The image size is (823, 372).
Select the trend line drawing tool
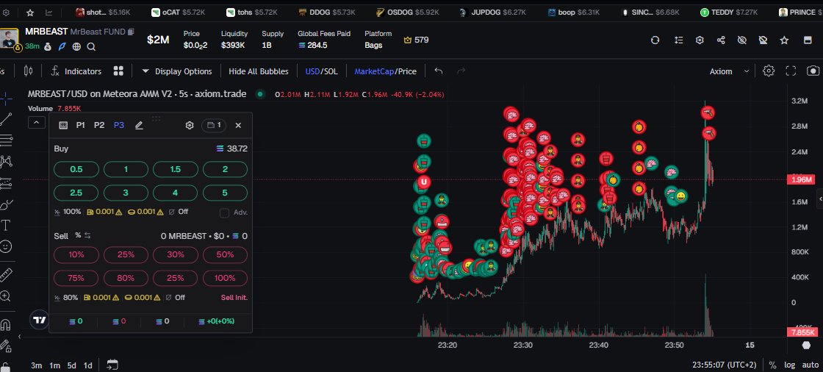(x=6, y=119)
